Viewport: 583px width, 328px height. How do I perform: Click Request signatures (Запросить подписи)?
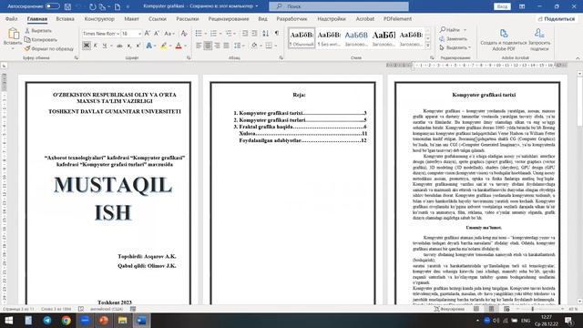point(539,40)
